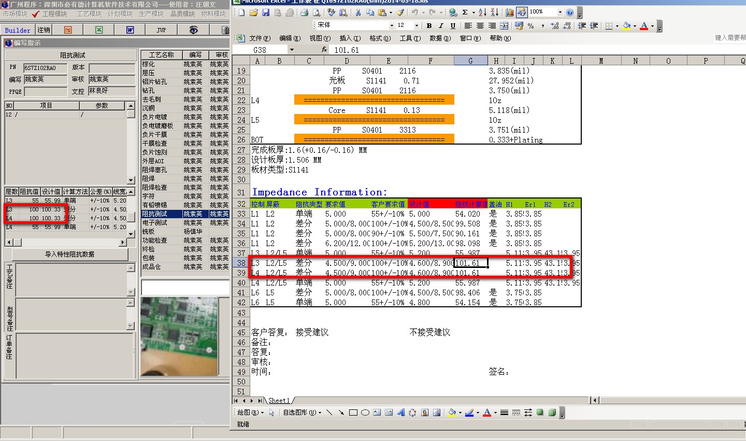Screen dimensions: 746x441
Task: Click the JUP button in Builder toolbar
Action: pos(161,30)
